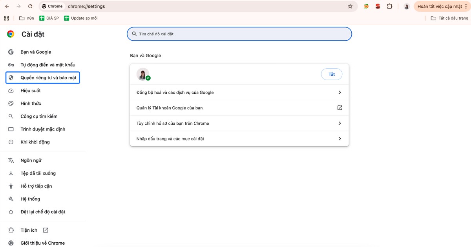Image resolution: width=471 pixels, height=247 pixels.
Task: Select the Ngôn ngữ sidebar icon
Action: 11,160
